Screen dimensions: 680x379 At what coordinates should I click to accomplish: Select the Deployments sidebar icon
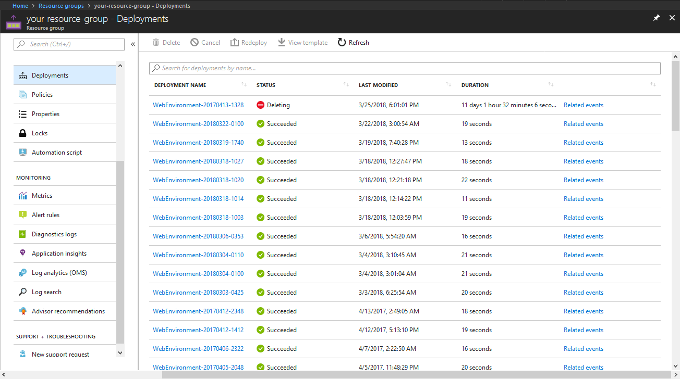tap(23, 74)
